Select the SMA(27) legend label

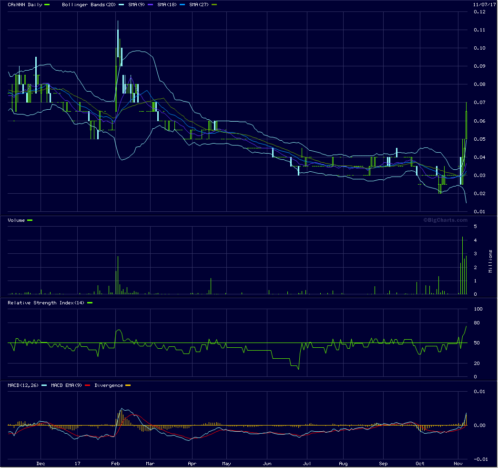199,4
